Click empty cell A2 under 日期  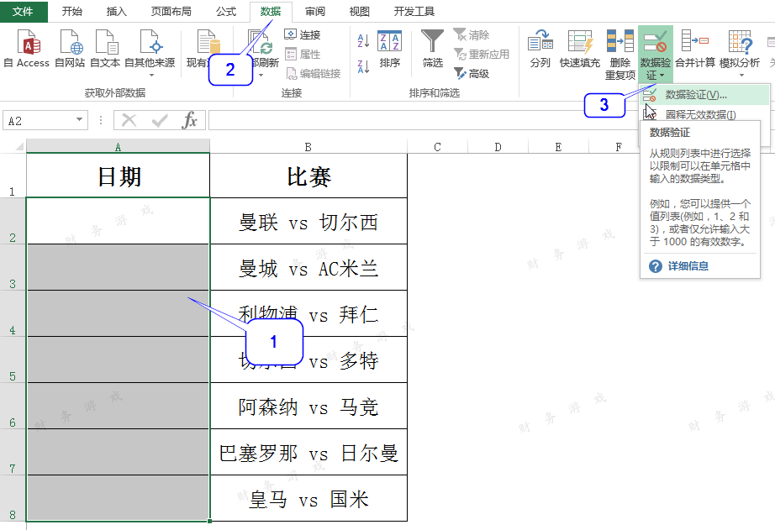(x=119, y=221)
